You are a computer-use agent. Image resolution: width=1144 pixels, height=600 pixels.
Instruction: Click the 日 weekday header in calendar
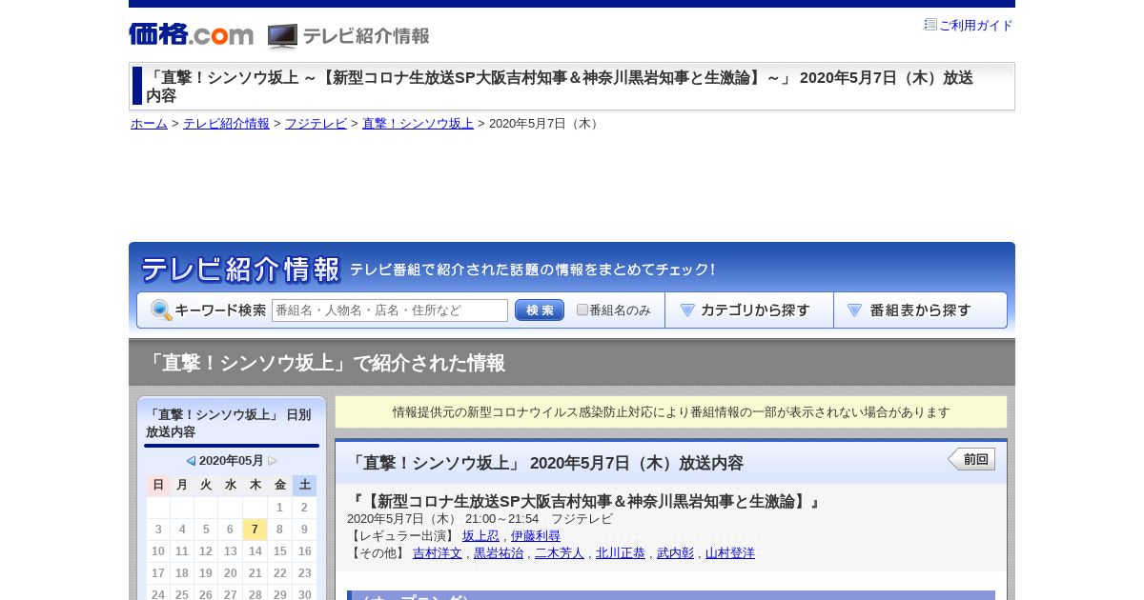[158, 485]
